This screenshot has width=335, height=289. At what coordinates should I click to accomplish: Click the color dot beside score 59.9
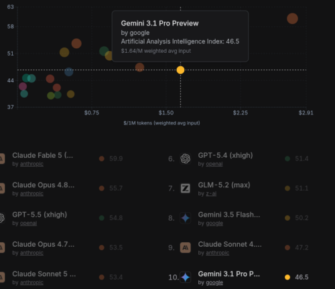coord(102,159)
